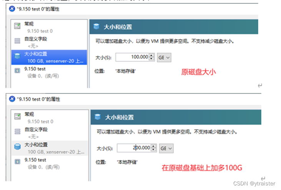Image resolution: width=281 pixels, height=190 pixels.
Task: Open 9.150 test tab in upper properties window
Action: coord(49,72)
